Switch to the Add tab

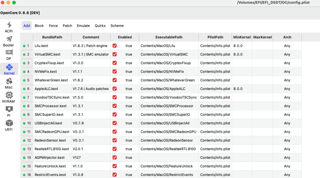(x=27, y=26)
